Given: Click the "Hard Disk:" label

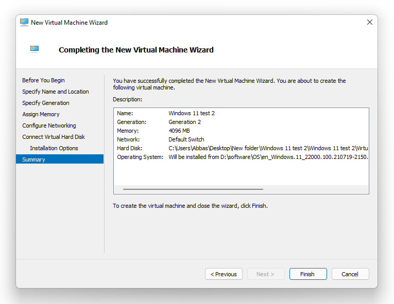Looking at the screenshot, I should (129, 148).
